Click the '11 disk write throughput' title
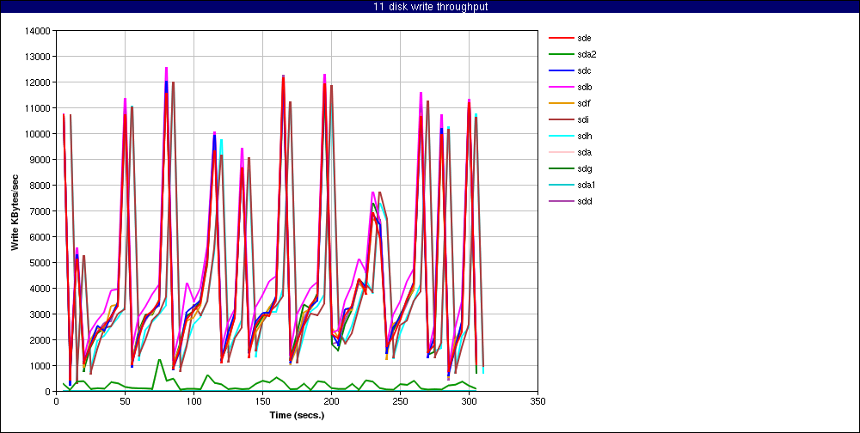 click(x=429, y=7)
